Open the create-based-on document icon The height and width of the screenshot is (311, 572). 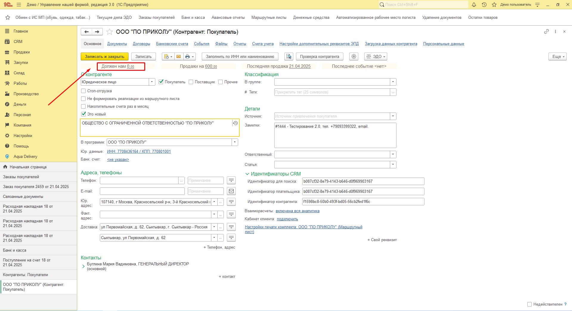coord(168,56)
